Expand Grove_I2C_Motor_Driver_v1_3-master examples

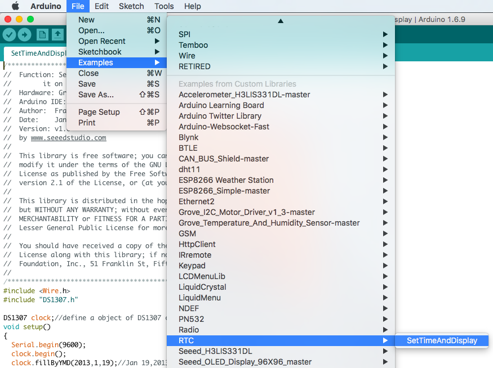(x=281, y=212)
